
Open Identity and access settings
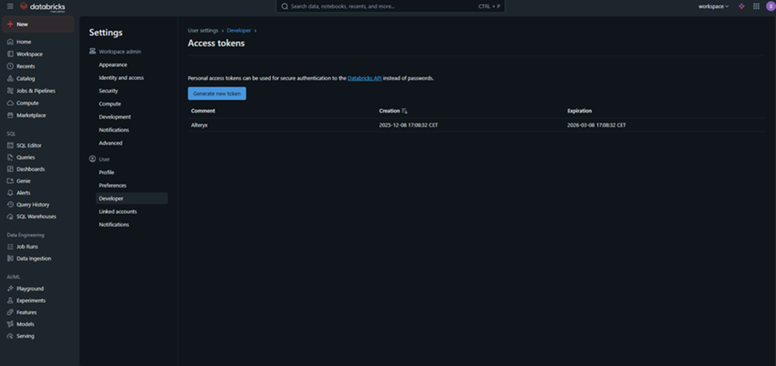[x=121, y=78]
